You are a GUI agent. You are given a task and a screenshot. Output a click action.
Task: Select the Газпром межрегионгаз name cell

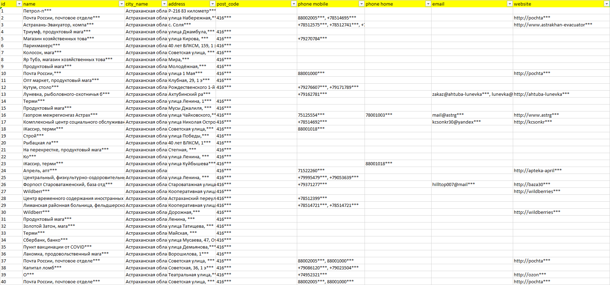point(60,115)
